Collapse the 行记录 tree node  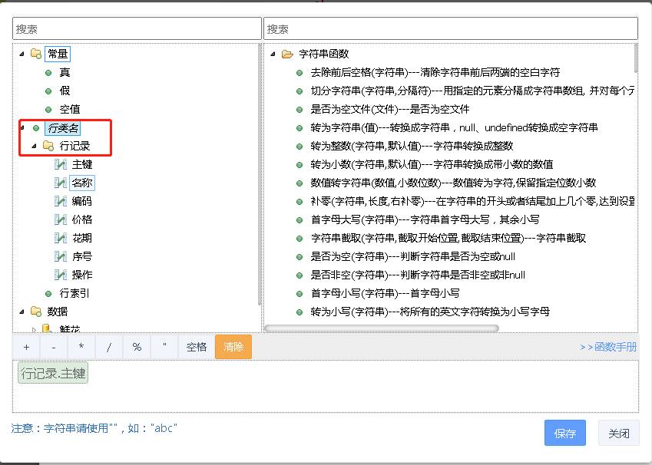pos(34,146)
